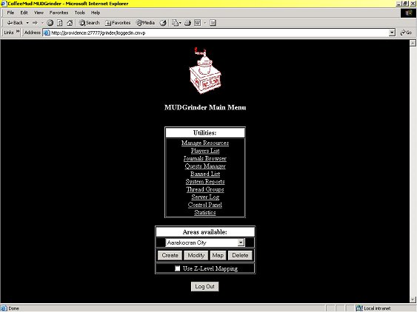This screenshot has width=417, height=312.
Task: Open the Favorites menu
Action: click(x=59, y=13)
